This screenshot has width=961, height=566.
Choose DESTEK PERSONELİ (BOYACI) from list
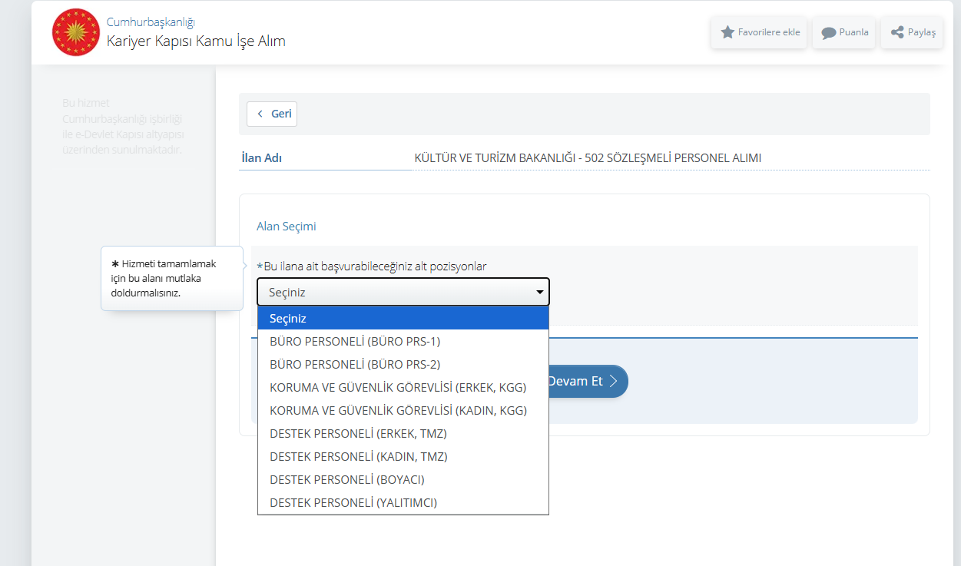point(403,479)
